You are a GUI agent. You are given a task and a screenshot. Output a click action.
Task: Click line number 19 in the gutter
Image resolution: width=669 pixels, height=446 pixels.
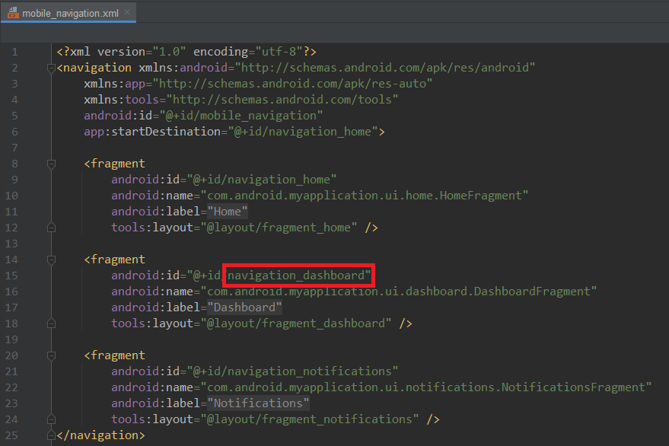pyautogui.click(x=11, y=339)
